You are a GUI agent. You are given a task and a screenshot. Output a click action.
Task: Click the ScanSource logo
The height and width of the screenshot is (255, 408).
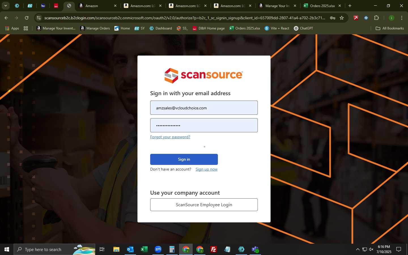click(204, 75)
